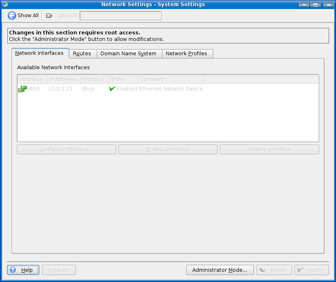The width and height of the screenshot is (336, 282).
Task: Click the Defaults button
Action: pyautogui.click(x=58, y=270)
